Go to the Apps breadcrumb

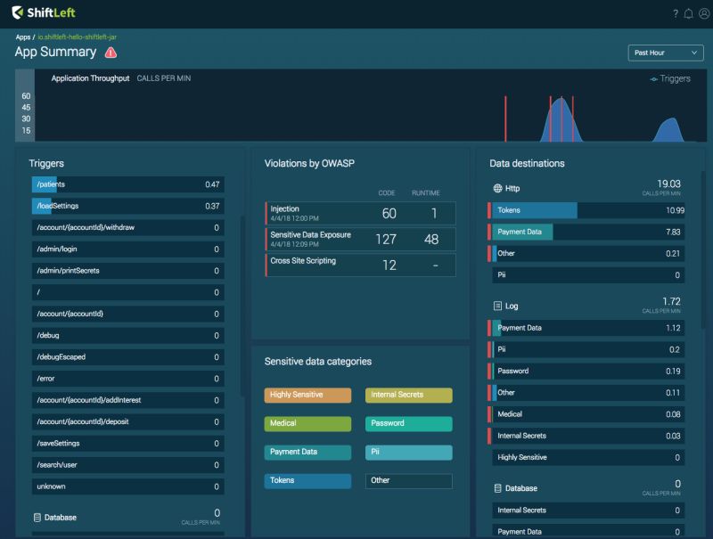coord(23,37)
